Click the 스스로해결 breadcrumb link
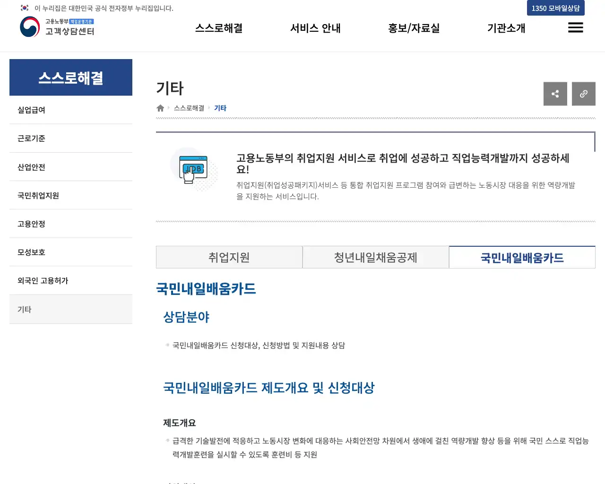Viewport: 605px width, 484px height. click(188, 108)
